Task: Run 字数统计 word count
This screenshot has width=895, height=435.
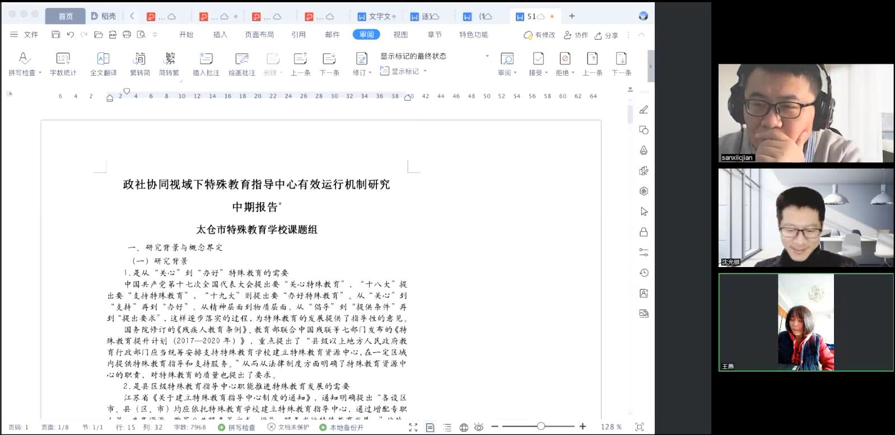Action: click(63, 64)
